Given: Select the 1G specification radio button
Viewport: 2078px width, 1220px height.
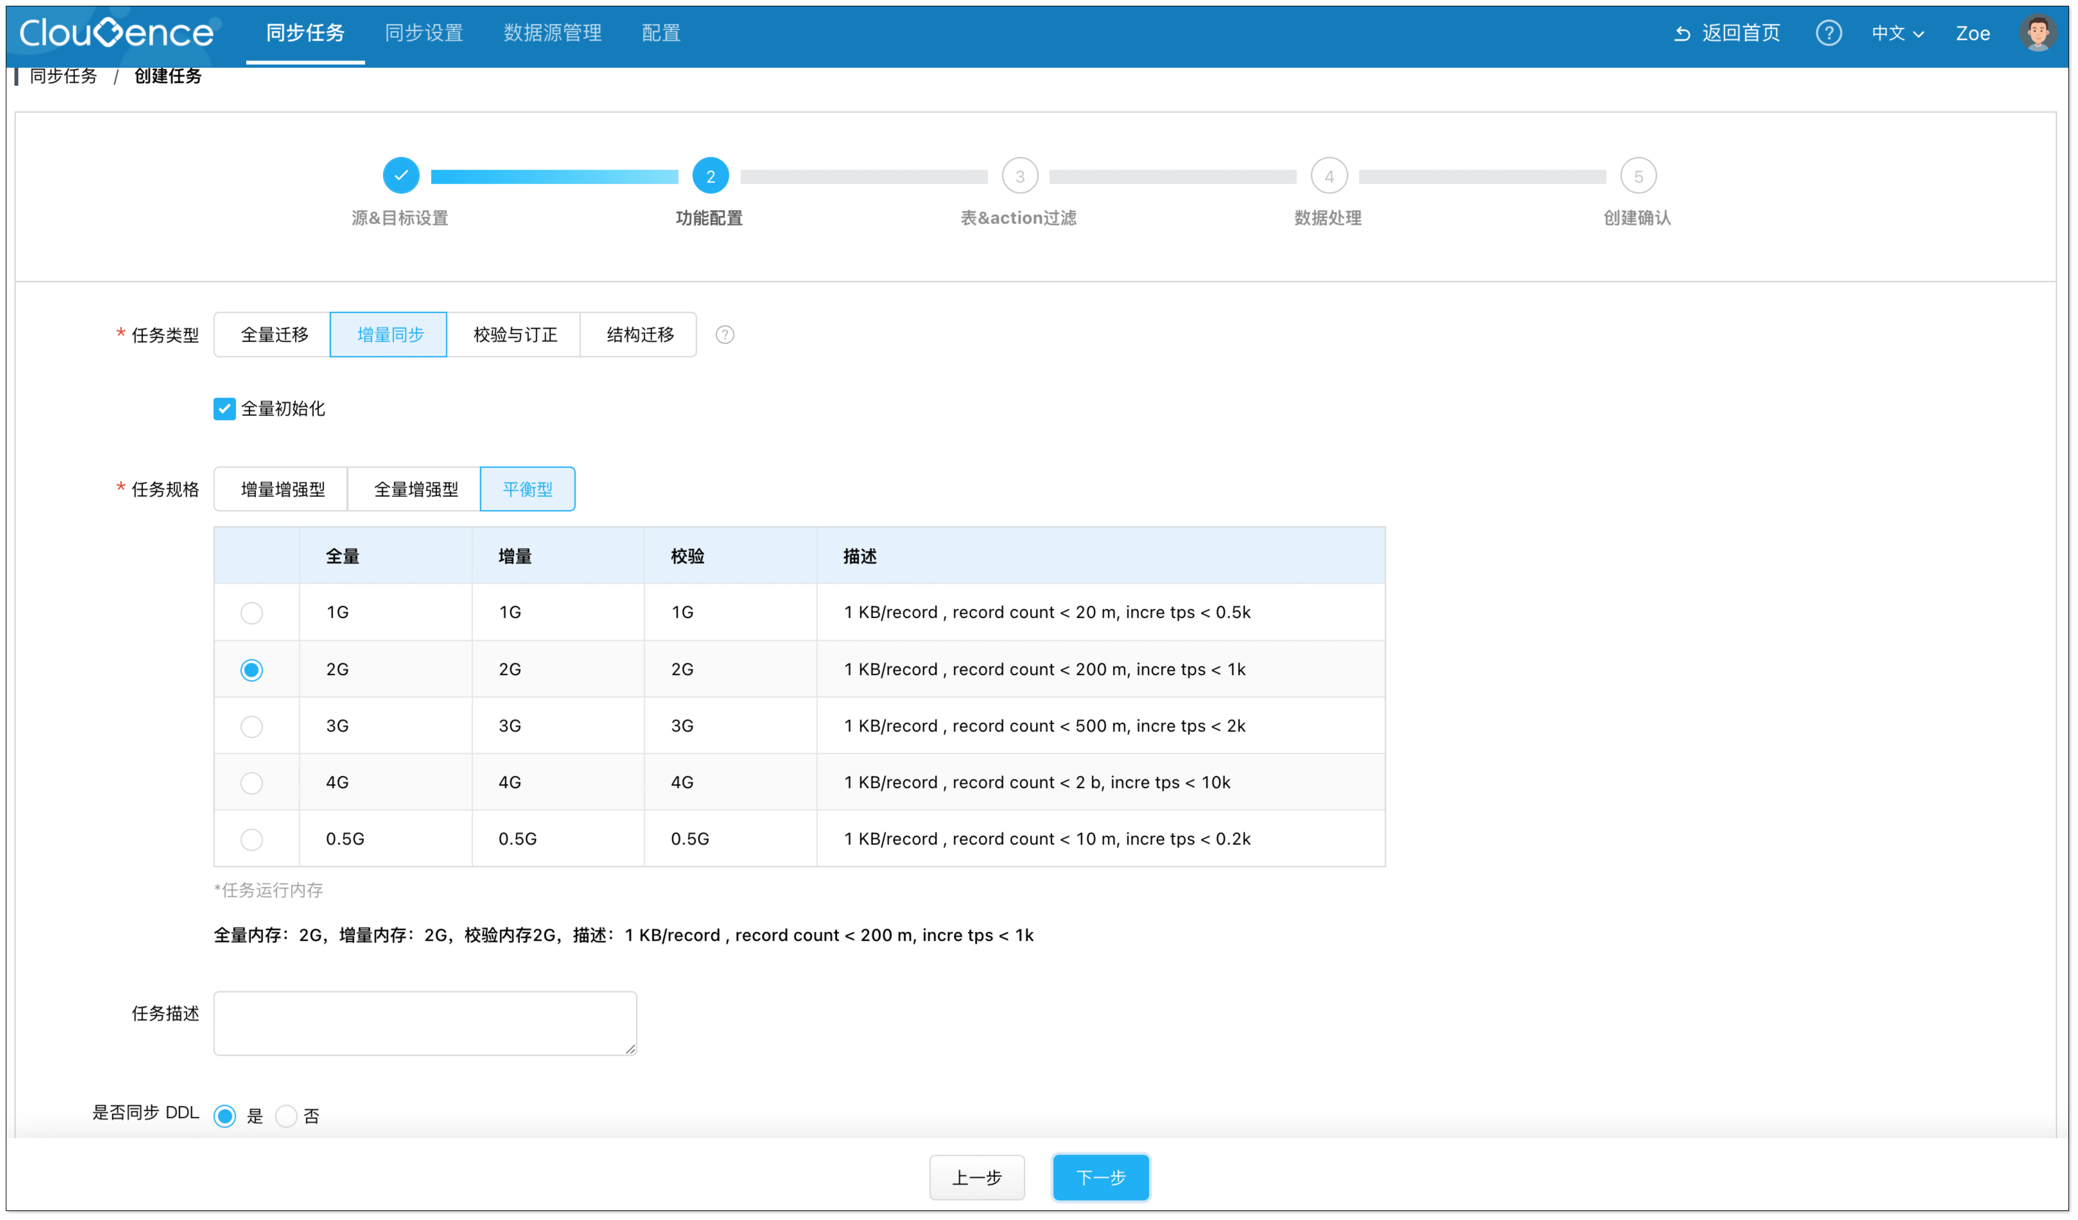Looking at the screenshot, I should 251,613.
